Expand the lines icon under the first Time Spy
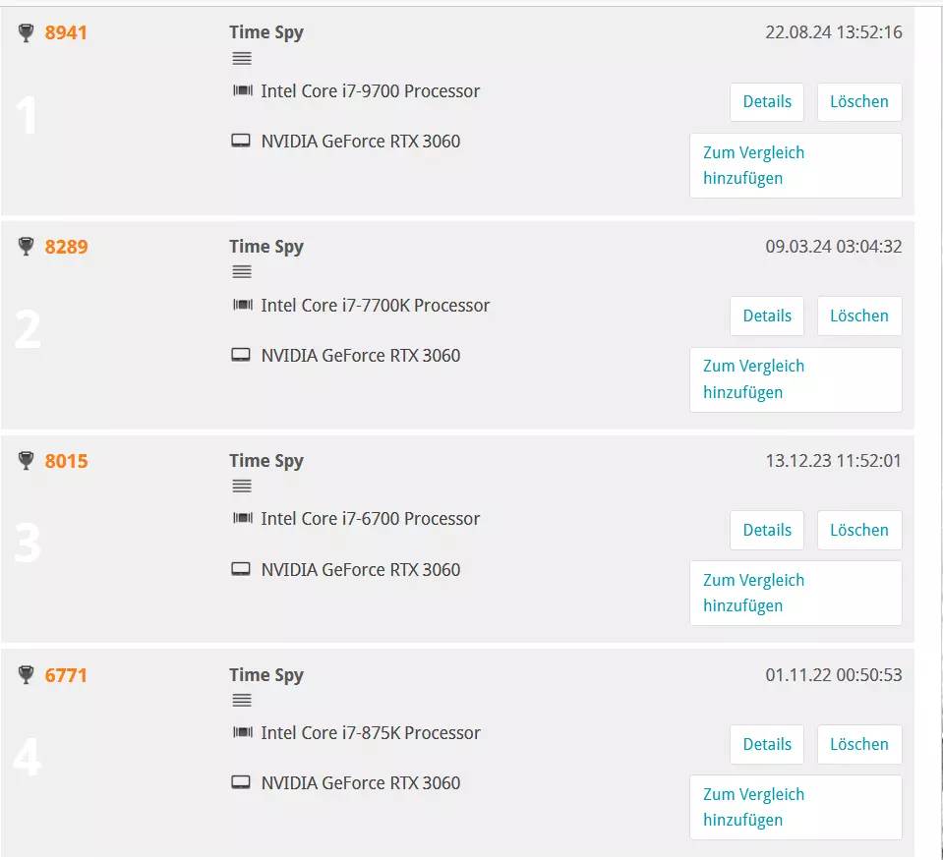 point(242,58)
